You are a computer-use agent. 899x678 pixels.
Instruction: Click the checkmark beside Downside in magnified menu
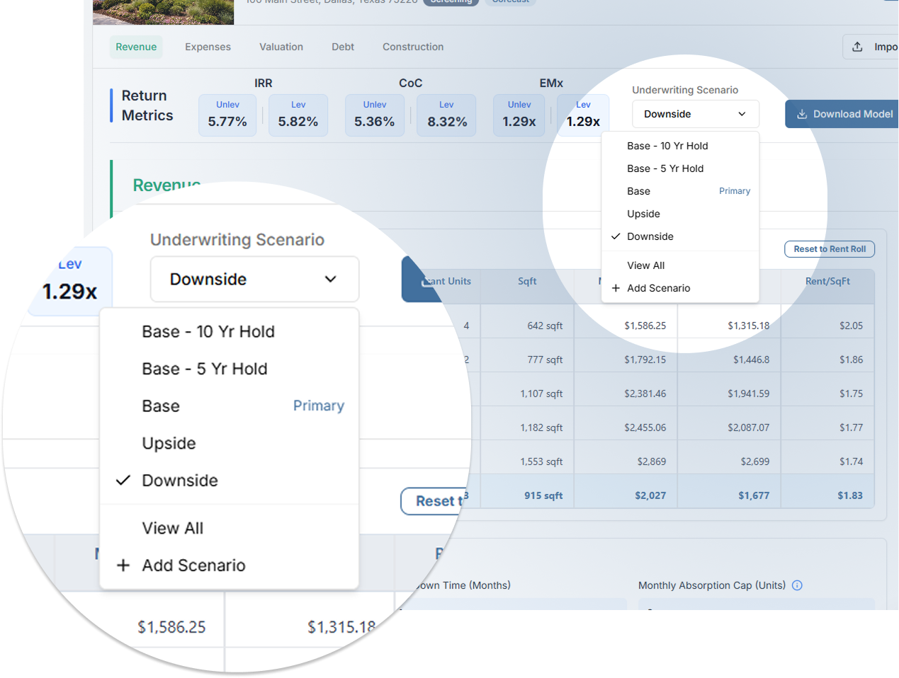pyautogui.click(x=123, y=481)
